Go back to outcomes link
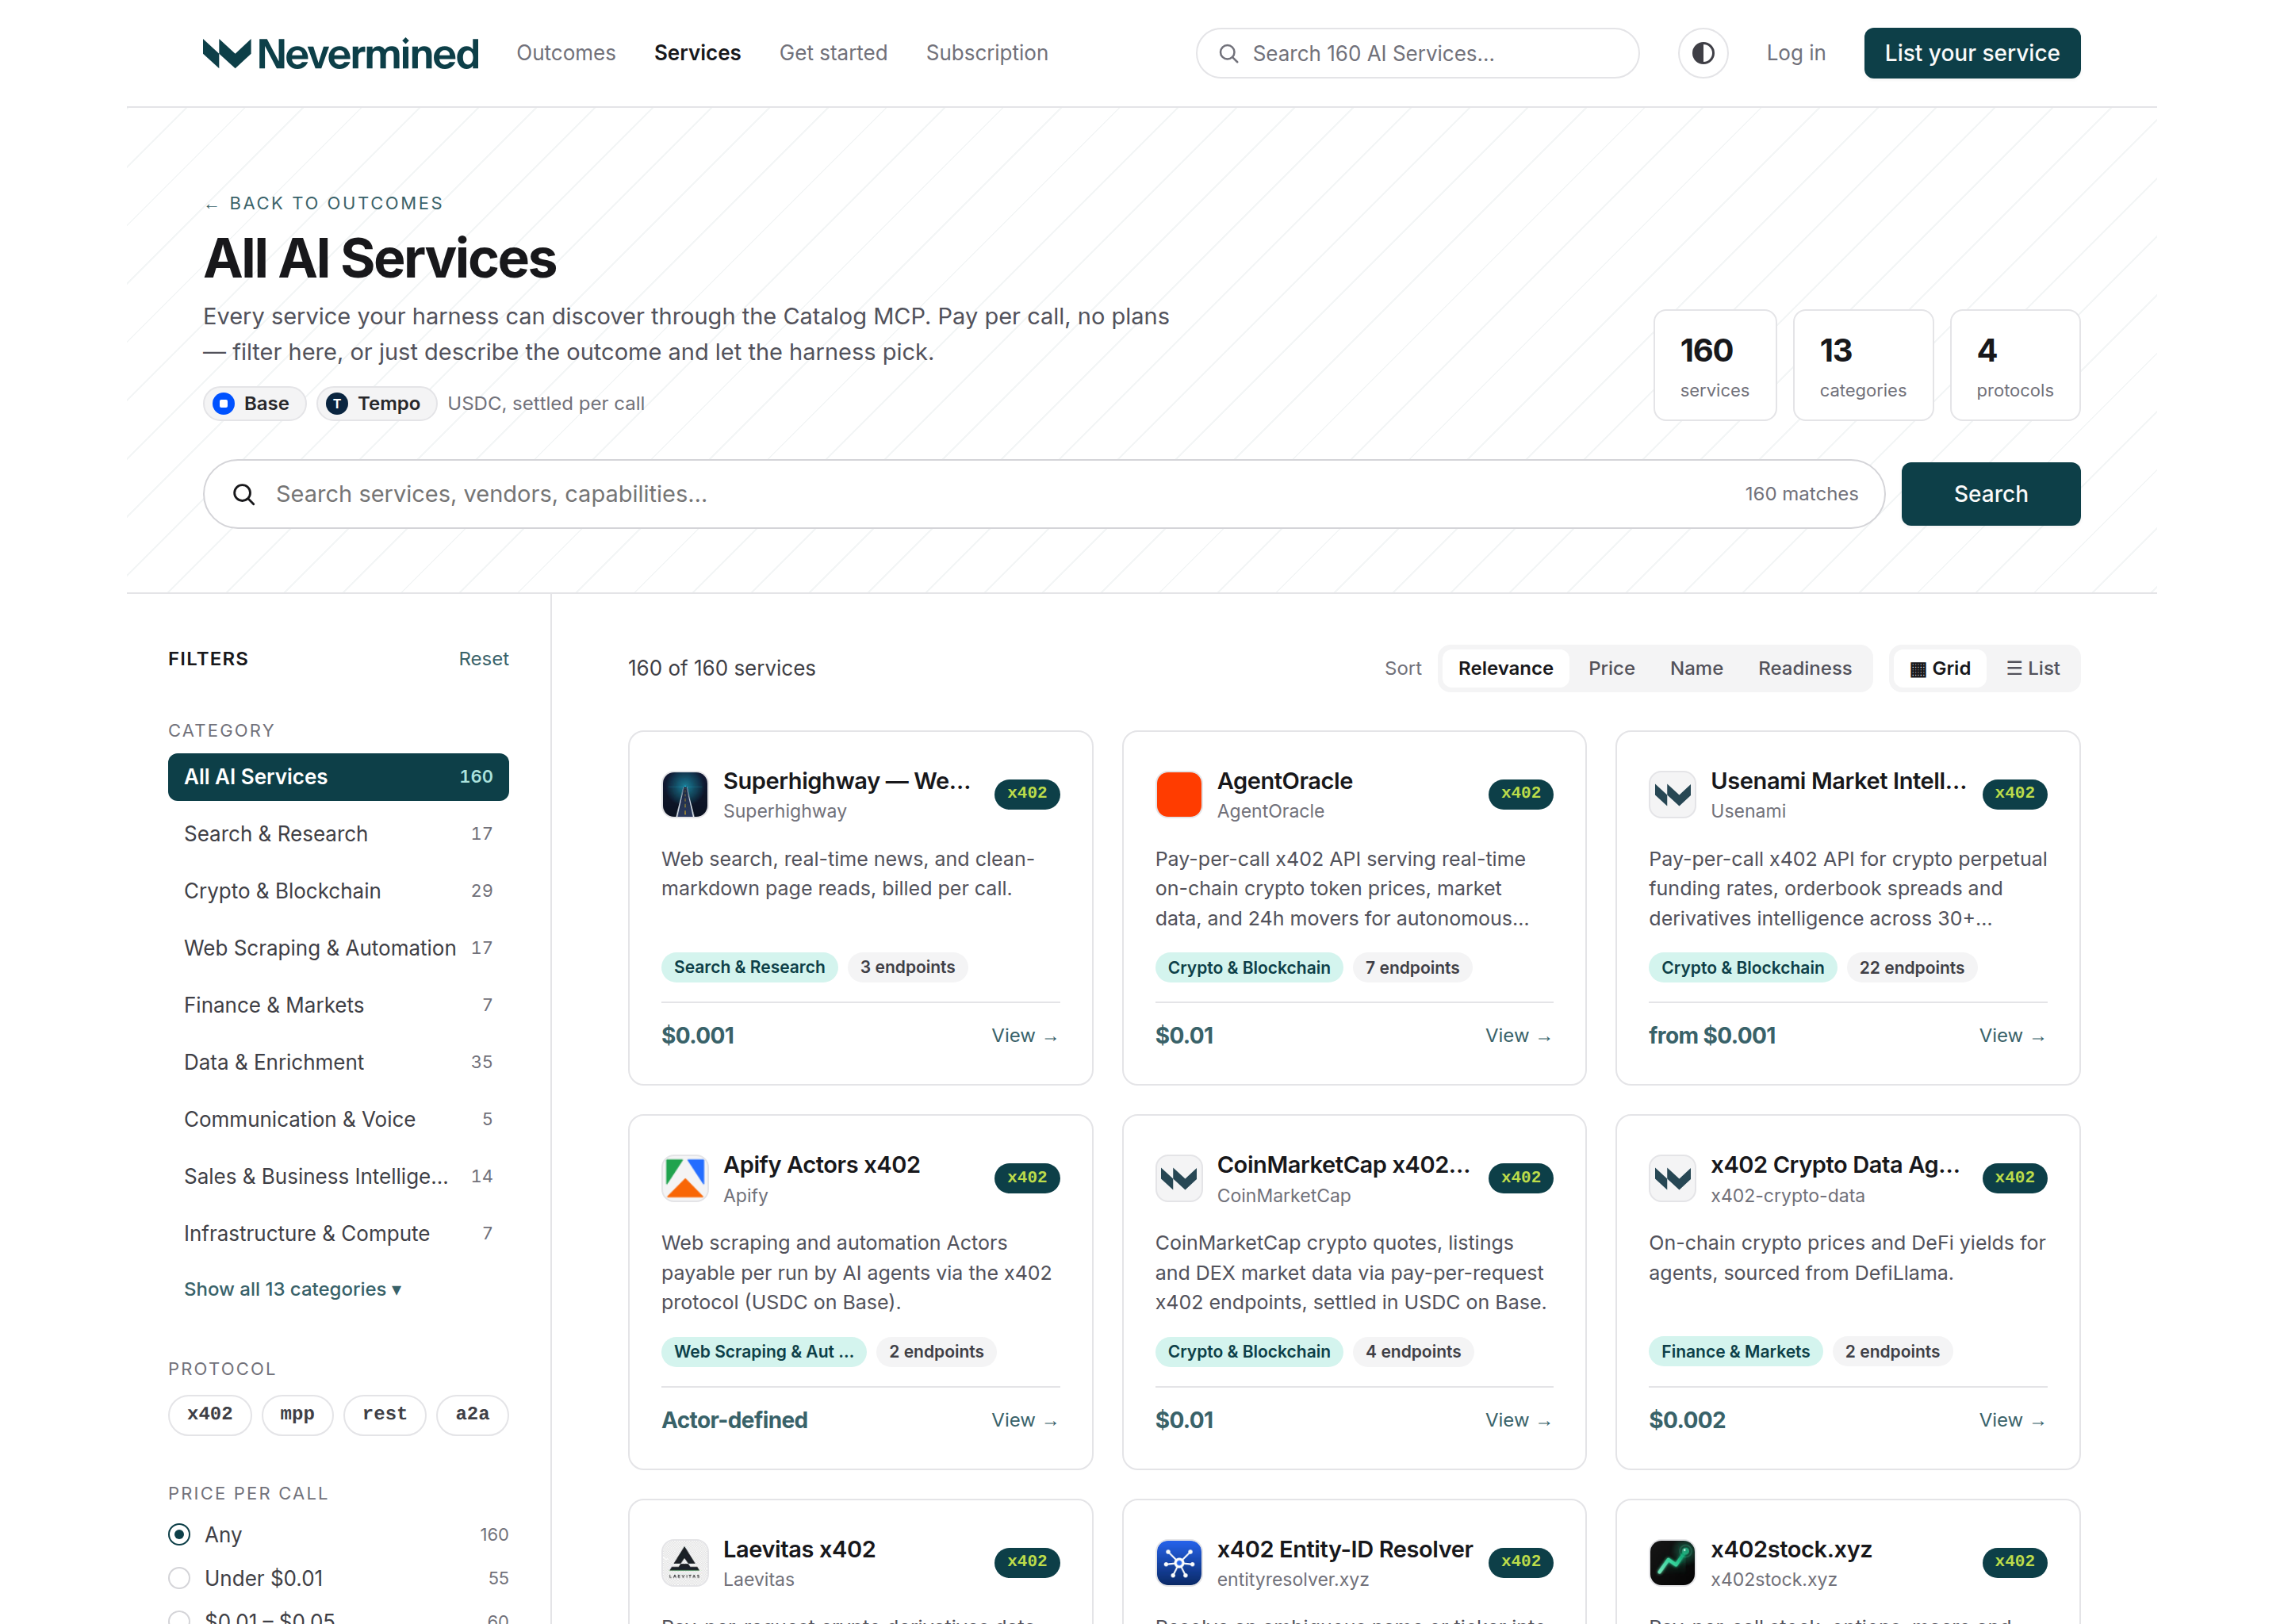 click(x=323, y=203)
